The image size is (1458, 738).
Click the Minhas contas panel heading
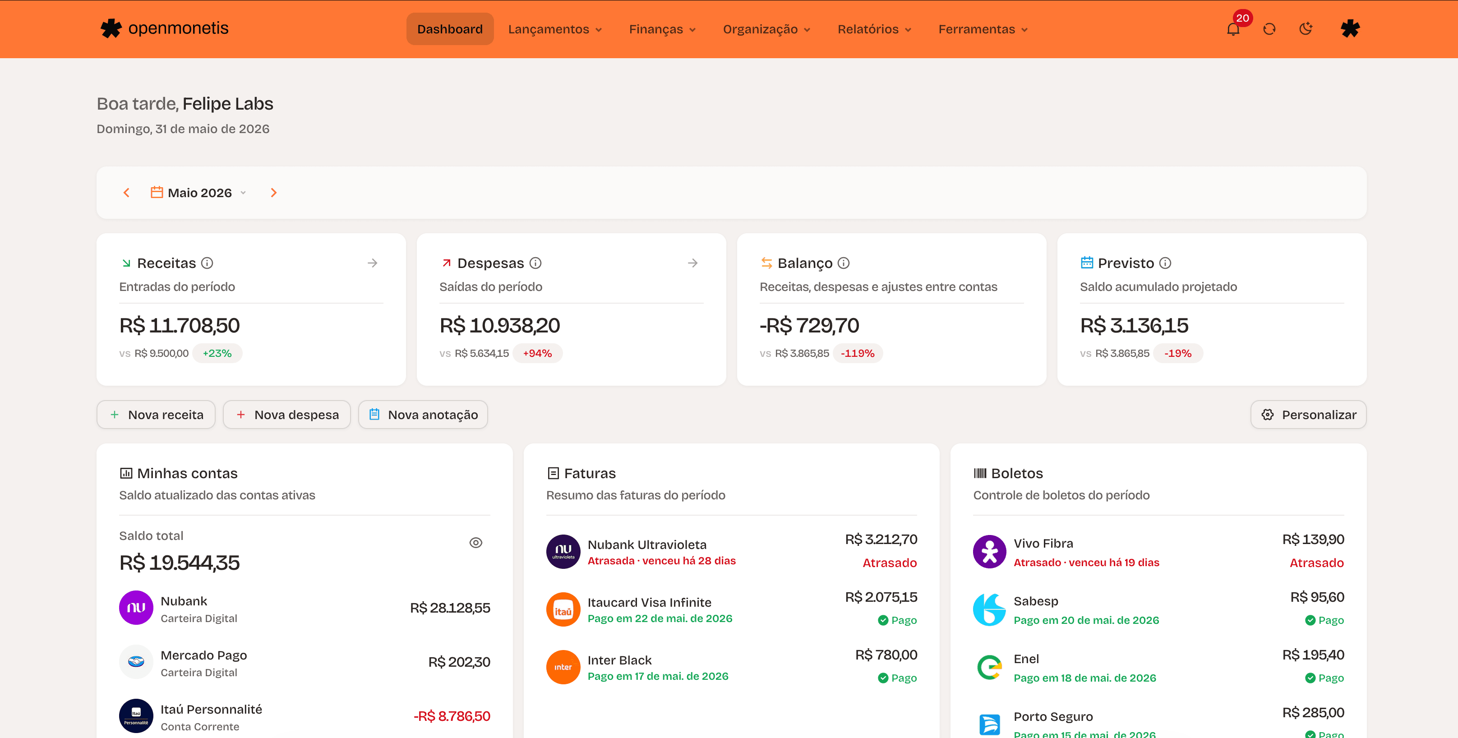click(x=187, y=473)
